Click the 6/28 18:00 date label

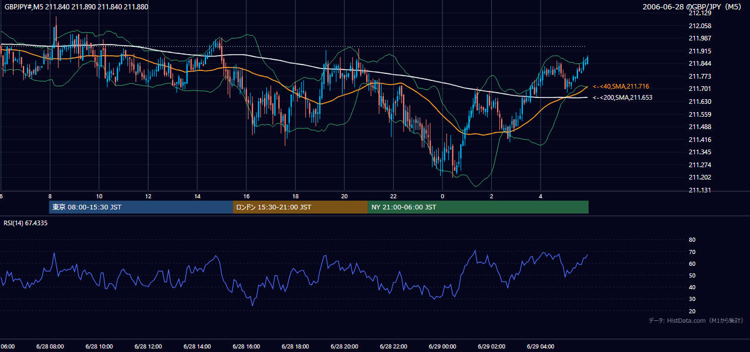295,346
